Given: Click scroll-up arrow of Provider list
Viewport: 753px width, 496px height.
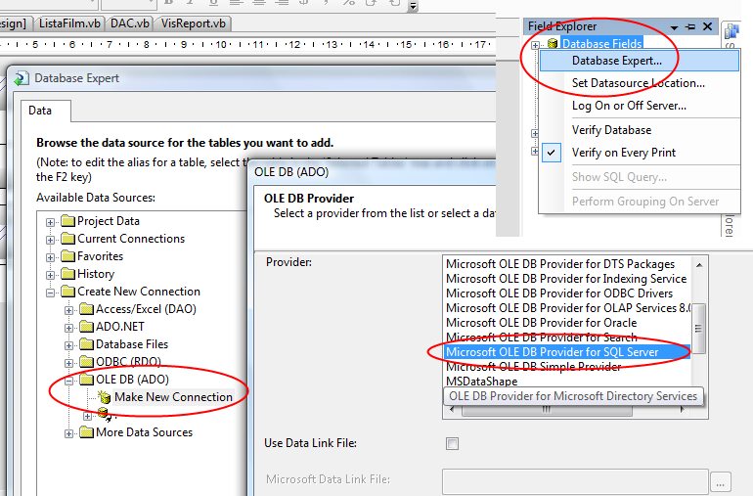Looking at the screenshot, I should (699, 265).
